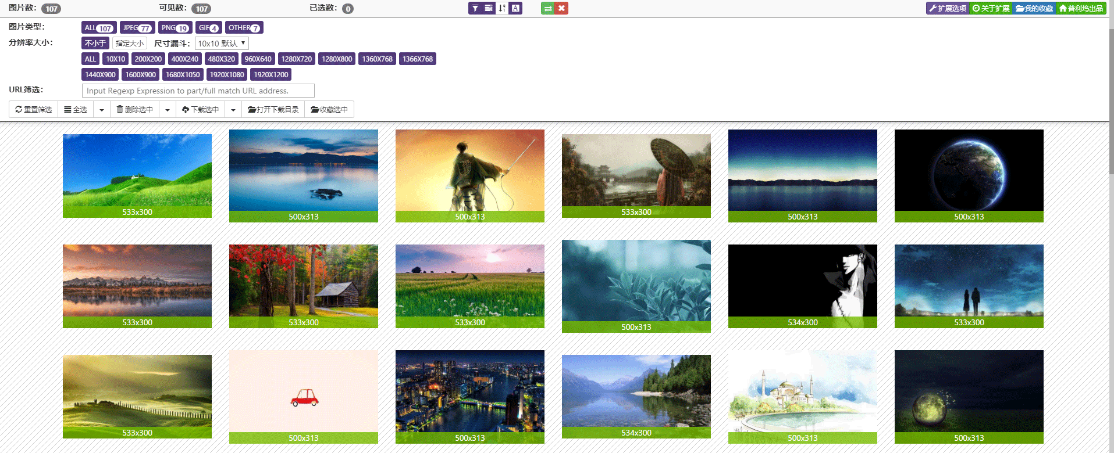This screenshot has width=1114, height=453.
Task: Select the 480X320 resolution filter
Action: (x=222, y=59)
